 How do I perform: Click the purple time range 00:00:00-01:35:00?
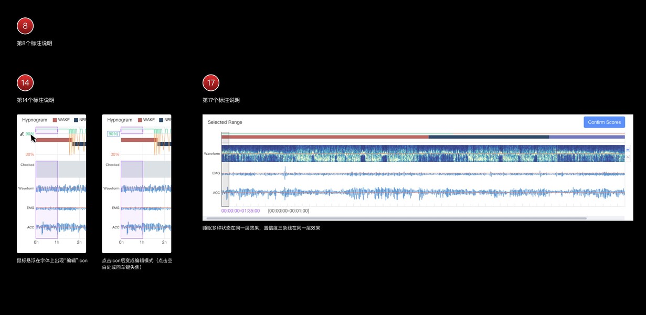(240, 211)
